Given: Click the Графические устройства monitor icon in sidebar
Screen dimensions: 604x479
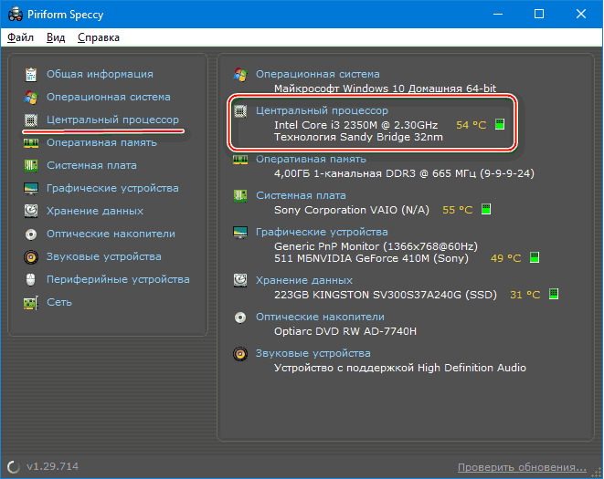Looking at the screenshot, I should click(31, 189).
